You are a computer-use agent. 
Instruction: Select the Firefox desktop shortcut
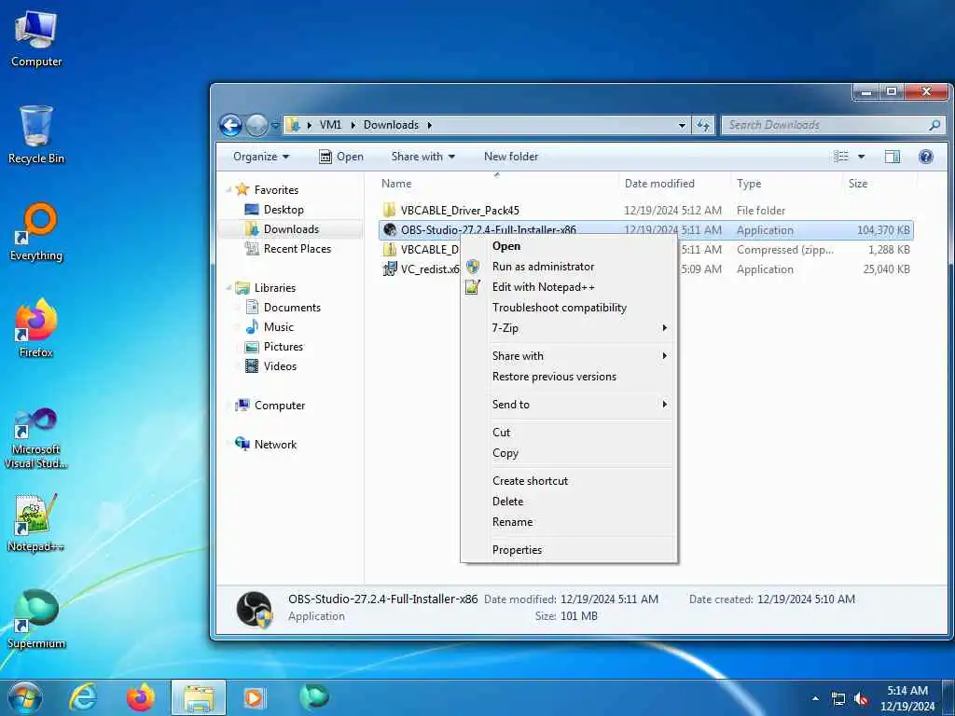click(36, 328)
